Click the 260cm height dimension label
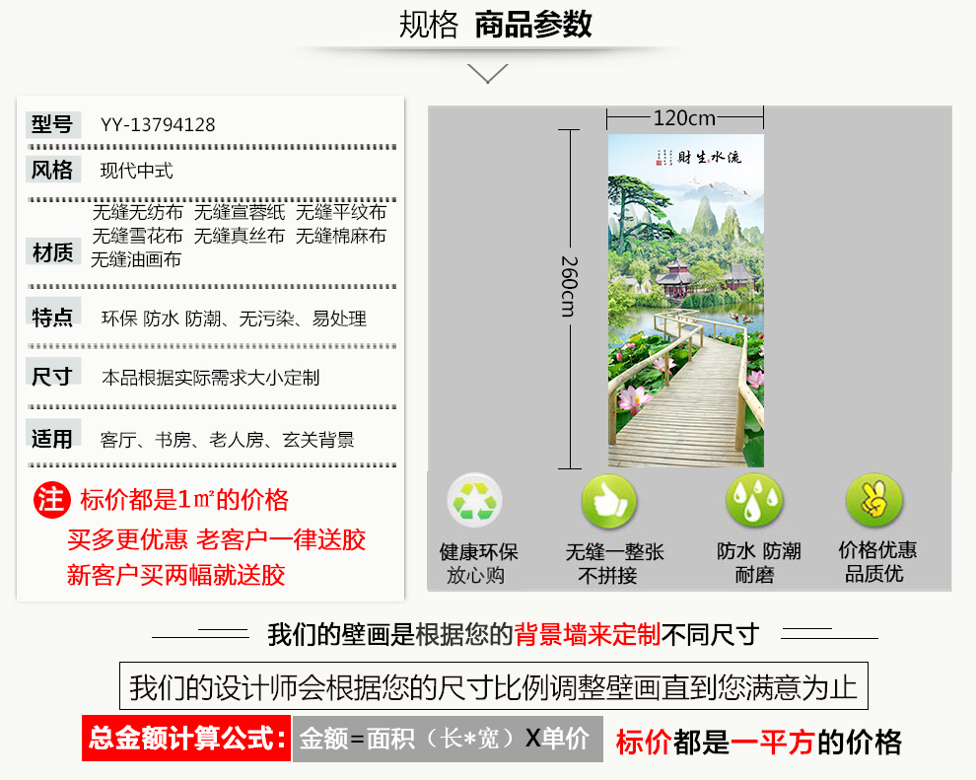 point(570,286)
